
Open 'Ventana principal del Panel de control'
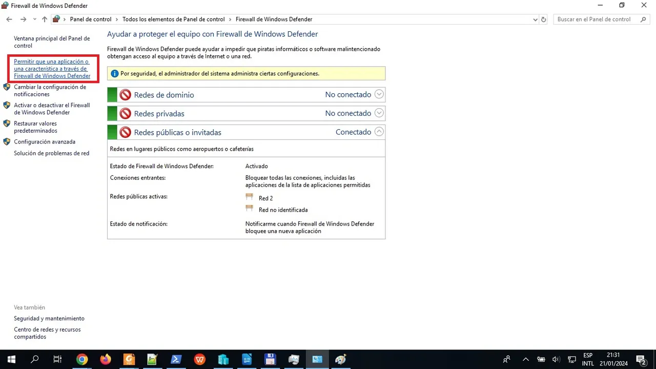pyautogui.click(x=52, y=42)
